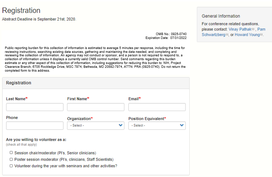Click the Position Equivalent dropdown chevron arrow
The height and width of the screenshot is (177, 272).
tap(182, 126)
